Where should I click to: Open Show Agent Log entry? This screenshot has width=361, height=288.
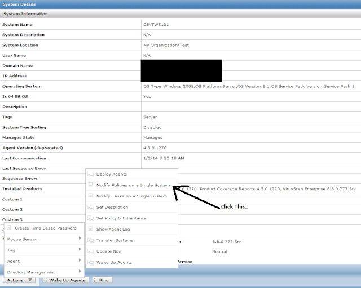click(131, 229)
